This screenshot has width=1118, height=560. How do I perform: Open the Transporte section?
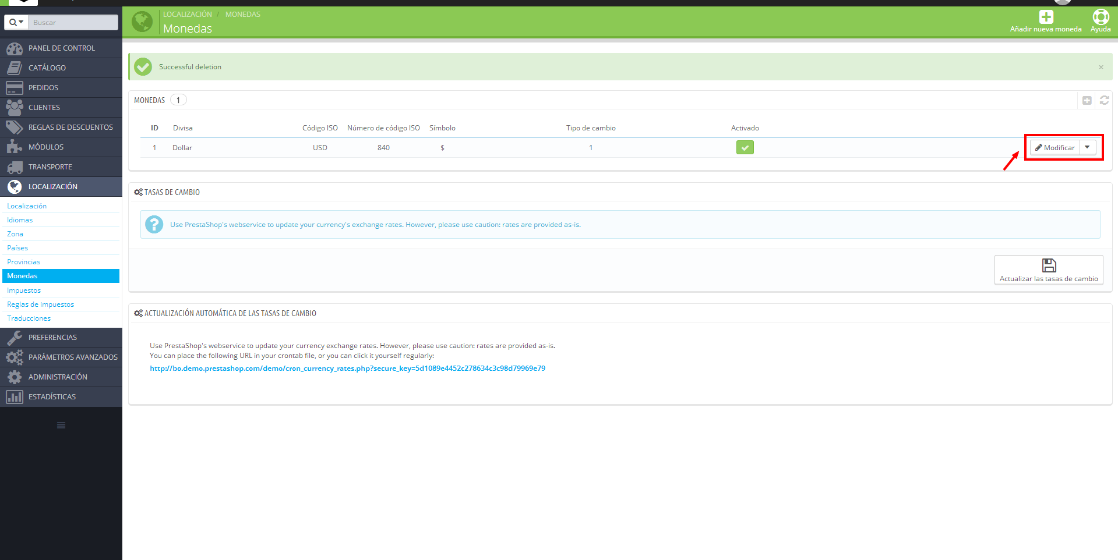50,166
